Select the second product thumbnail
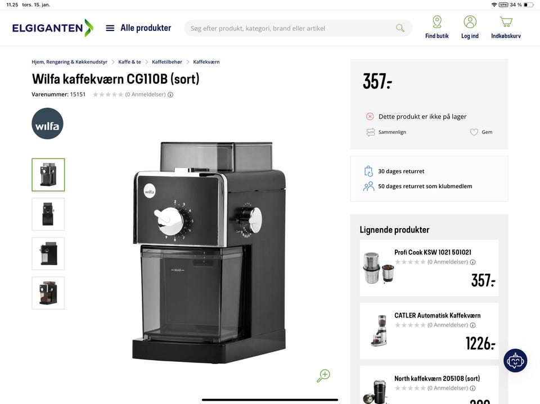The image size is (540, 404). coord(48,214)
